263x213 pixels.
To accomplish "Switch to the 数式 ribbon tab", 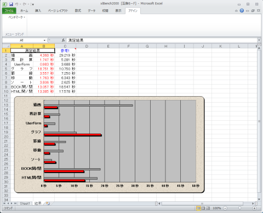I will pos(78,11).
